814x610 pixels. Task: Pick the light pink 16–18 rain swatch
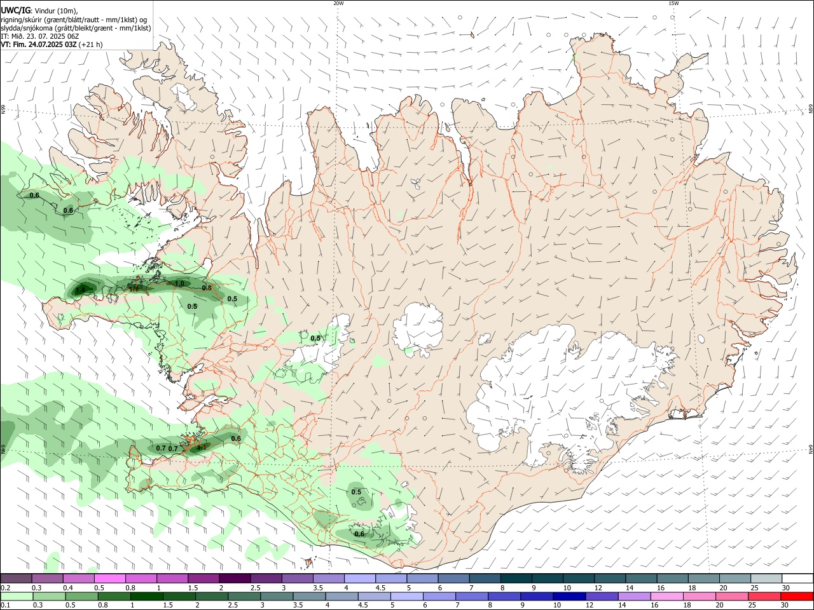667,597
